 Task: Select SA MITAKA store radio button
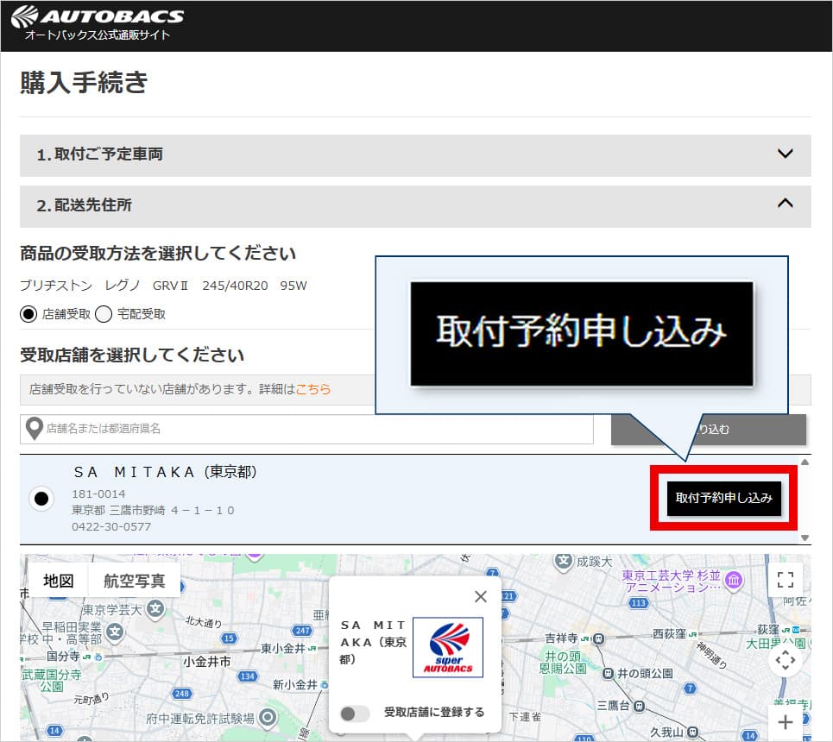41,498
